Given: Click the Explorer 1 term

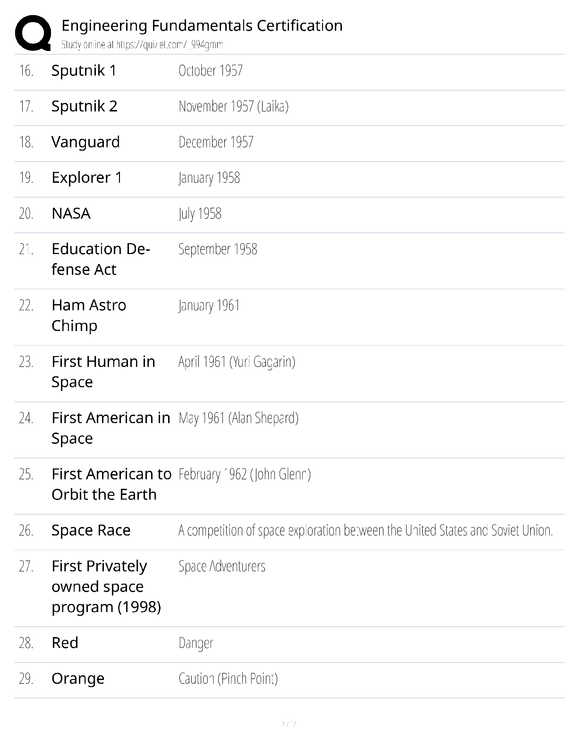Looking at the screenshot, I should point(87,178).
